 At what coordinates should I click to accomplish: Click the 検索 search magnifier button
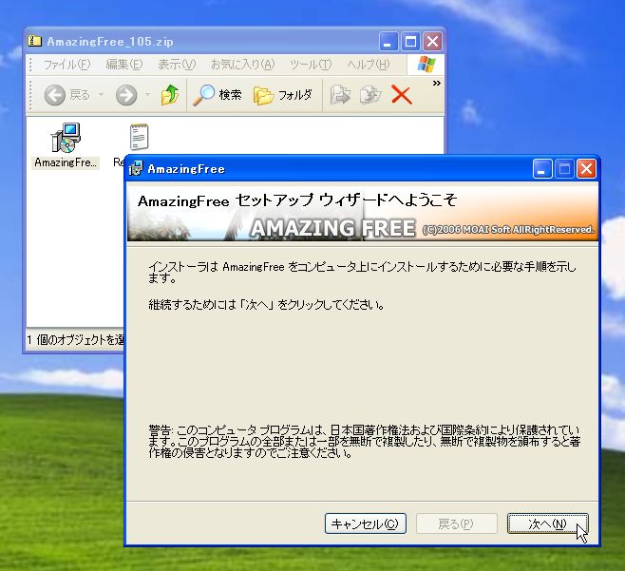tap(218, 95)
